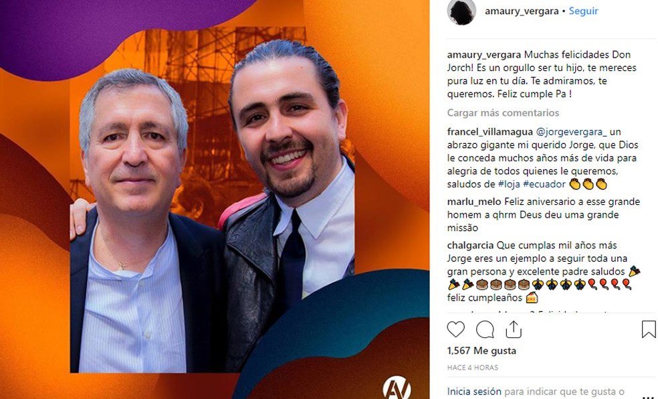This screenshot has width=658, height=399.
Task: Click the AV logo on the photo
Action: tap(397, 387)
